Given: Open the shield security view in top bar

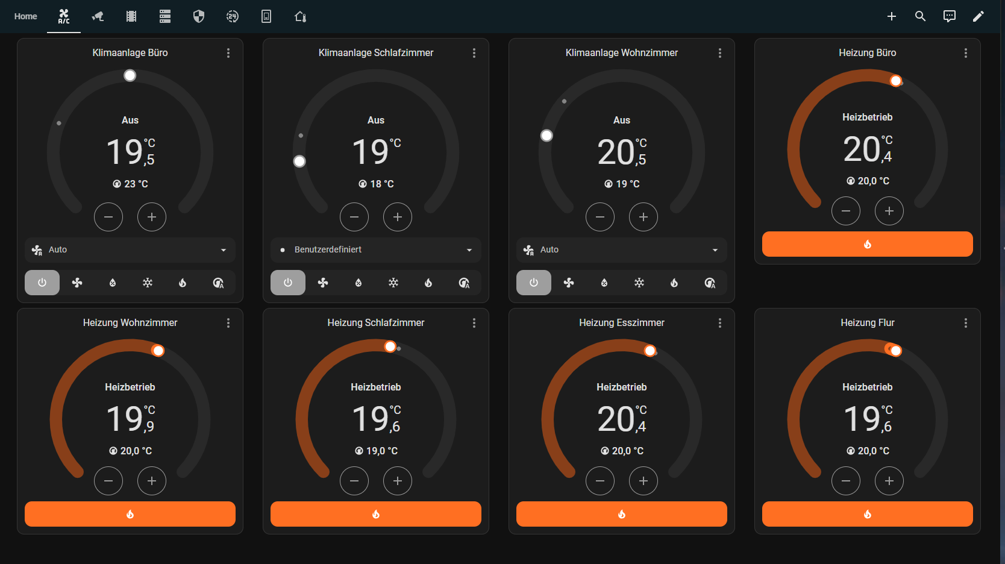Looking at the screenshot, I should point(199,16).
